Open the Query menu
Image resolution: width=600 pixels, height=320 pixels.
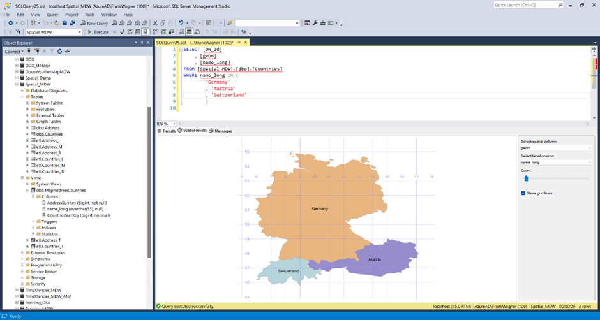click(x=52, y=15)
